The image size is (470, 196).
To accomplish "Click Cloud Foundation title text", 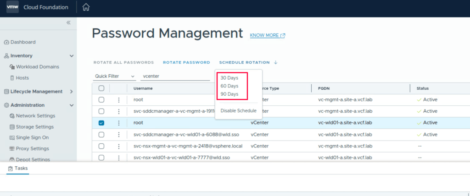I will [46, 7].
